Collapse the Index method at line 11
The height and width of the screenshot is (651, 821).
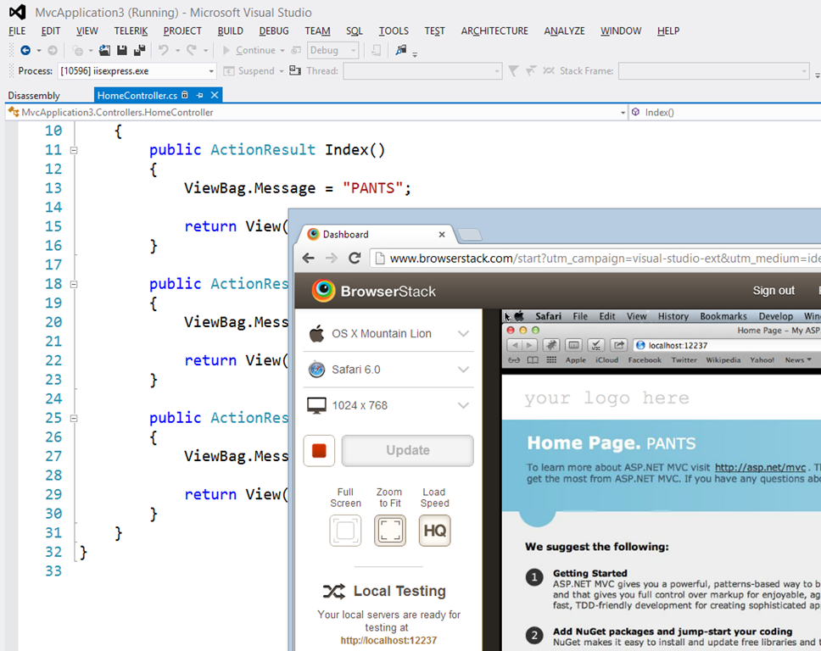74,150
